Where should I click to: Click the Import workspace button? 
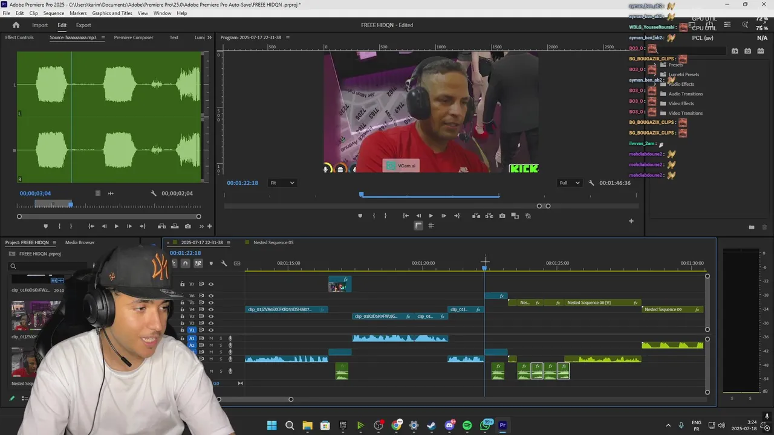[40, 25]
